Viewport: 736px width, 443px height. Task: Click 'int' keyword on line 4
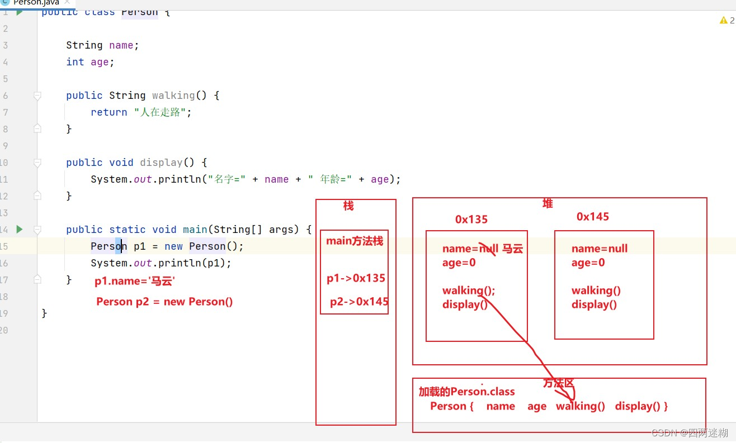(75, 62)
